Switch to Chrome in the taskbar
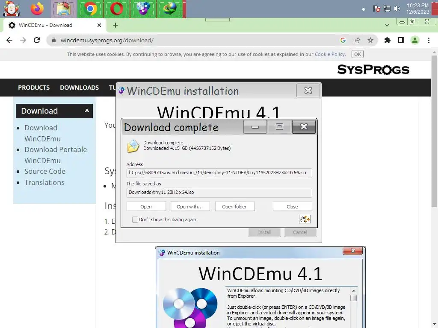This screenshot has width=438, height=328. coord(90,9)
